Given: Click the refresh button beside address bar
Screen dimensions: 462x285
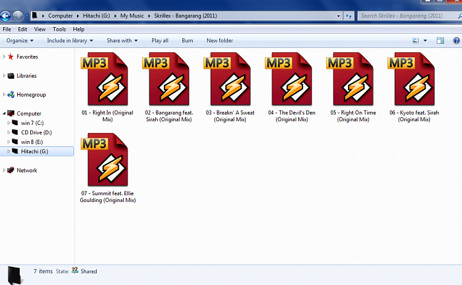Looking at the screenshot, I should pyautogui.click(x=349, y=16).
